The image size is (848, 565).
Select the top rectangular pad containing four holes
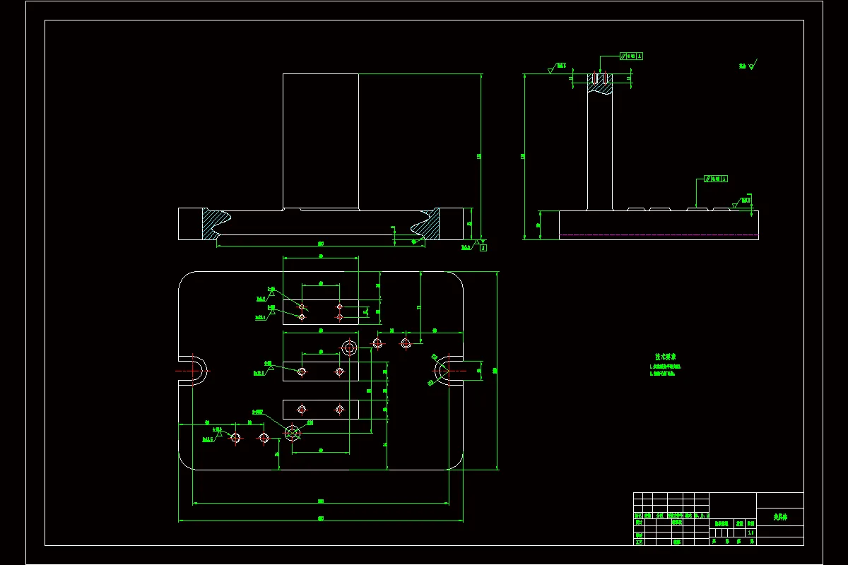pyautogui.click(x=320, y=311)
